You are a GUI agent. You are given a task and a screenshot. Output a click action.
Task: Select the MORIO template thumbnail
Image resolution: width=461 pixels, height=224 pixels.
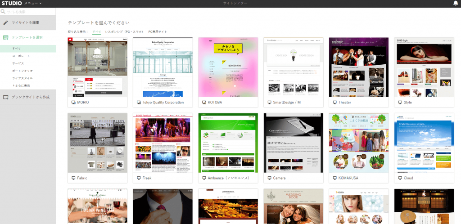(98, 67)
